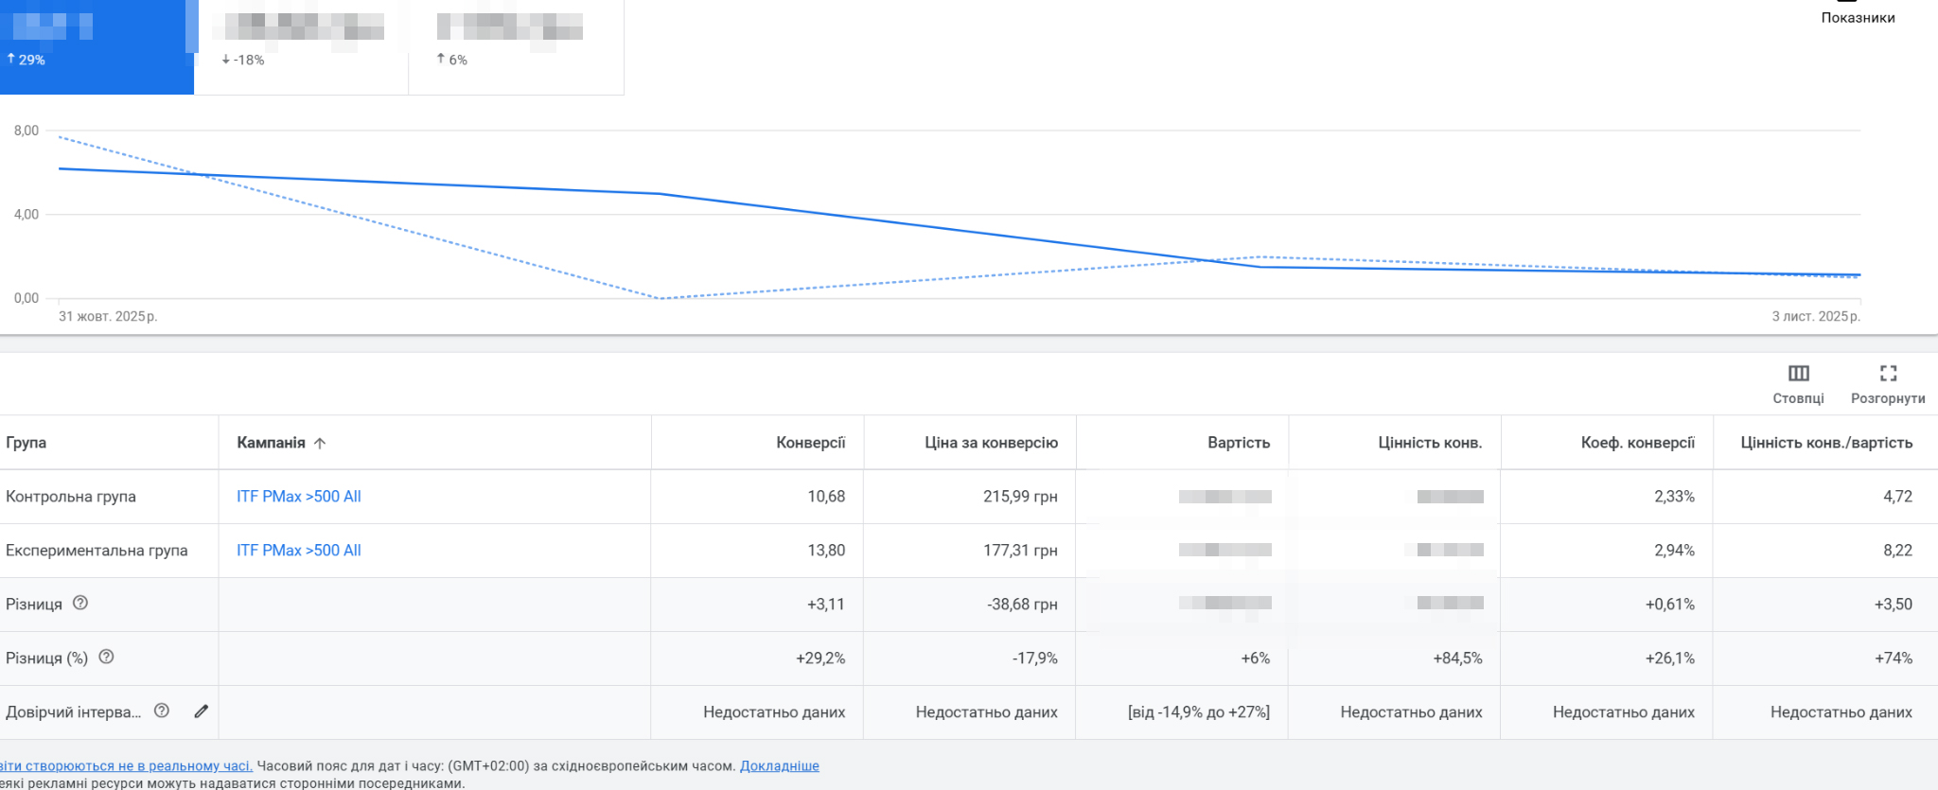
Task: Sort by the Ціна за конверсію header
Action: click(991, 443)
